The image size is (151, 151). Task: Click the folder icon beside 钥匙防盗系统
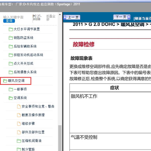pos(11,38)
